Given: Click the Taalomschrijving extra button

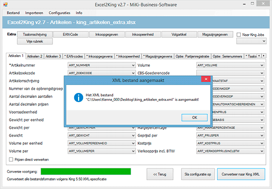Looking at the screenshot, I should pos(35,34).
